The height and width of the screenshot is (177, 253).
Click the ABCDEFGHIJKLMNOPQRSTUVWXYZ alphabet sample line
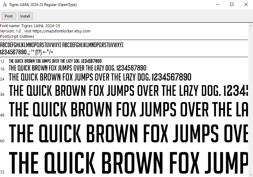point(62,45)
